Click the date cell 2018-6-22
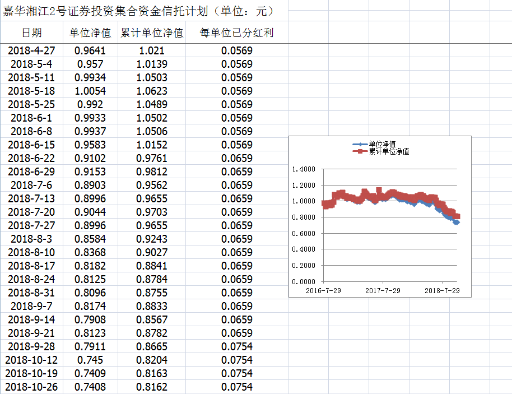Screen dimensions: 512x394 (x=32, y=158)
